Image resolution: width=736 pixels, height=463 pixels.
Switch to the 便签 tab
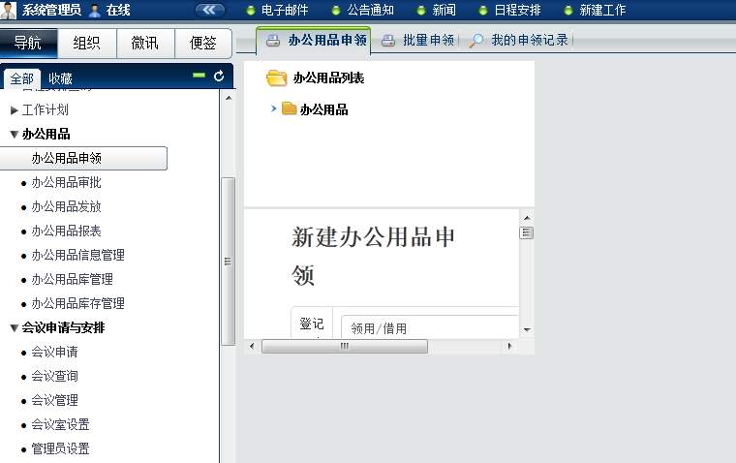click(202, 44)
